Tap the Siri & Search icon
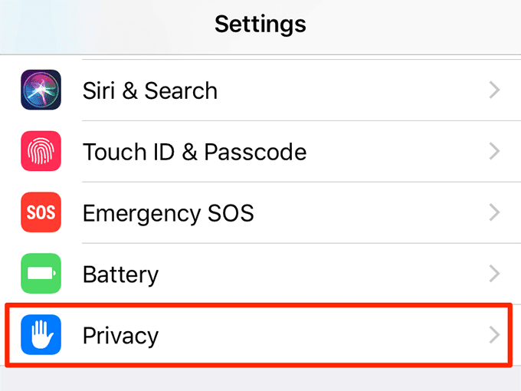Screen dimensions: 521x391 (40, 90)
